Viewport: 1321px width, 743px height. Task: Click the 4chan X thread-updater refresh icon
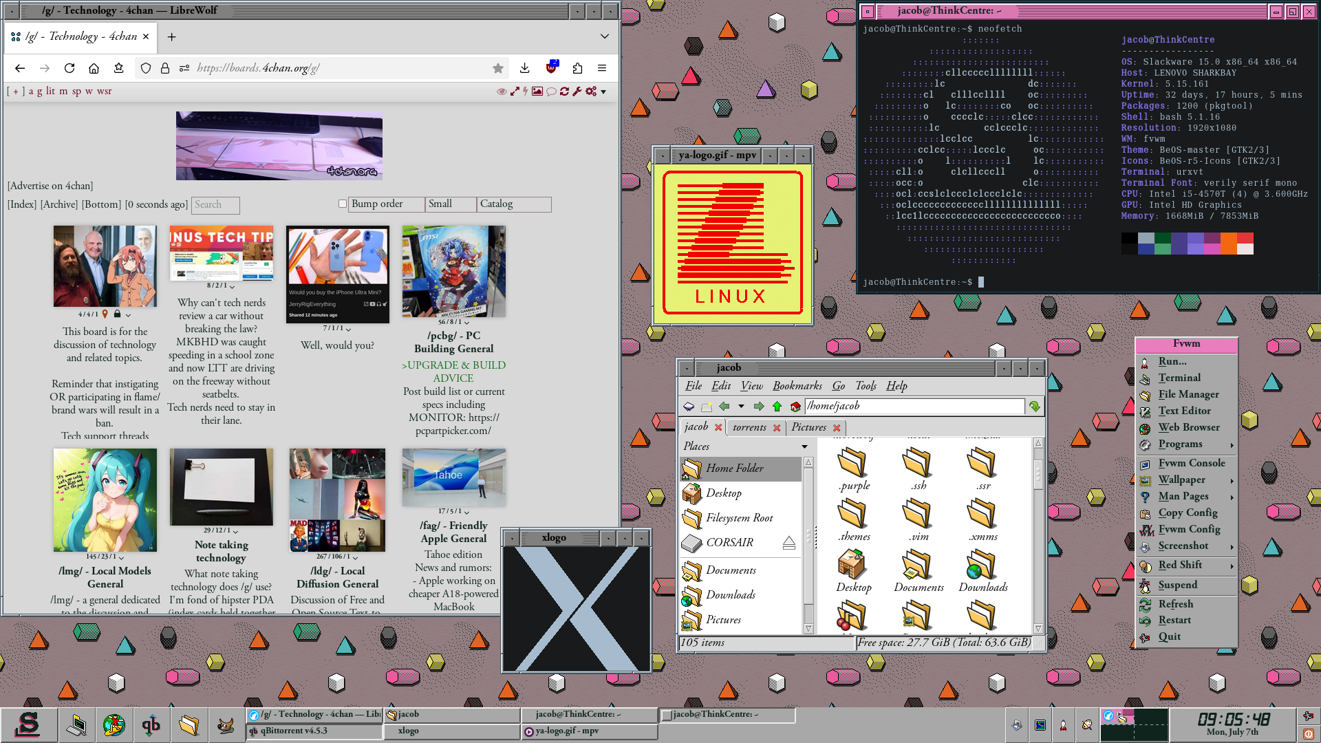564,91
